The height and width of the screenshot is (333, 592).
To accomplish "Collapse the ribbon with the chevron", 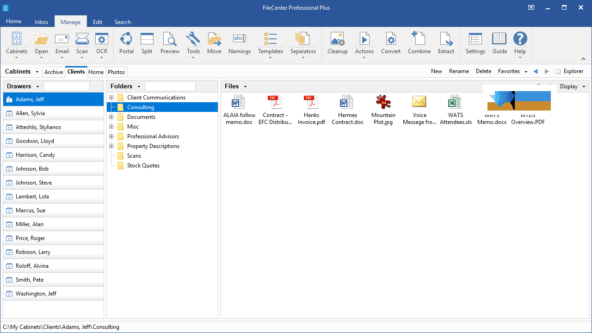I will (583, 59).
